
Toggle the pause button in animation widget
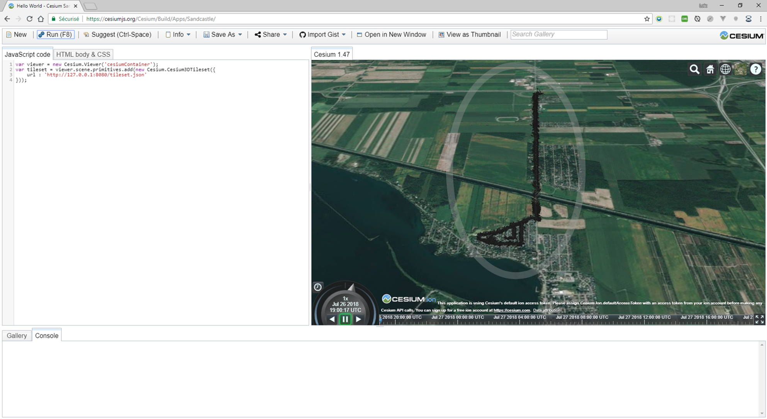click(345, 319)
